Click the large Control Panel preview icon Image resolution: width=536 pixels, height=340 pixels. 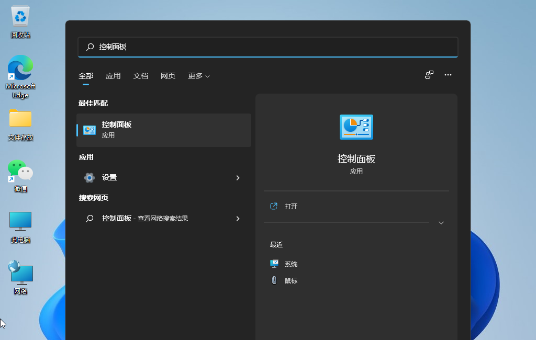pos(356,127)
